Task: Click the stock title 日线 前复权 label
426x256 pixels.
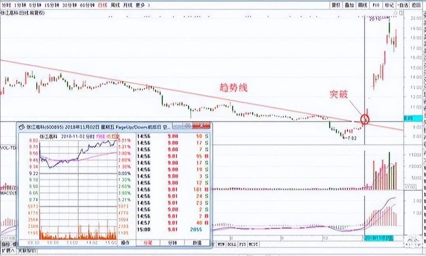Action: (x=23, y=13)
